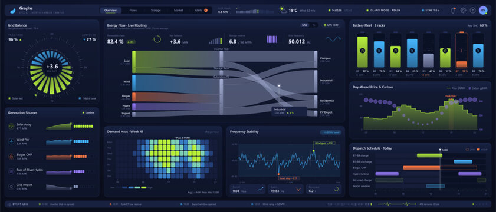The image size is (496, 212).
Task: Click the 5 online status badge
Action: (88, 113)
